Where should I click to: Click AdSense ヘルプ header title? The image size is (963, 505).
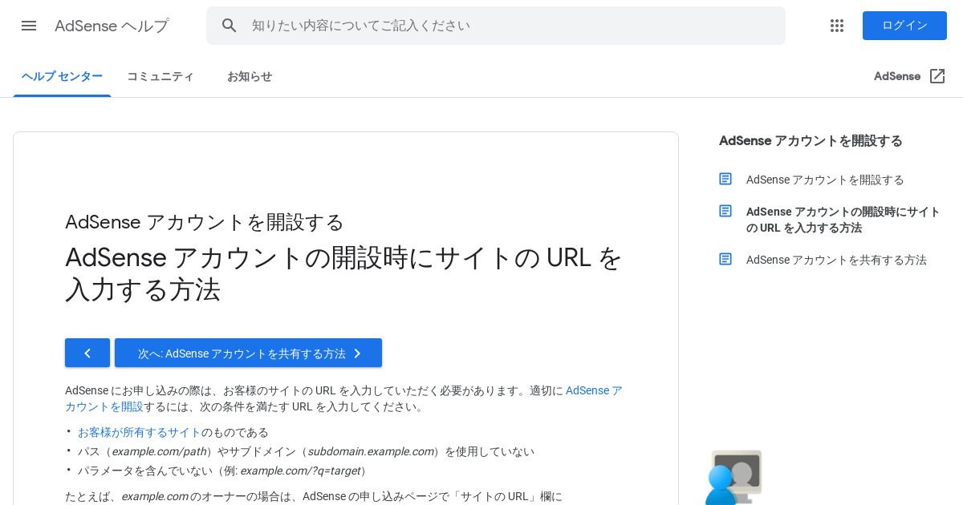112,26
